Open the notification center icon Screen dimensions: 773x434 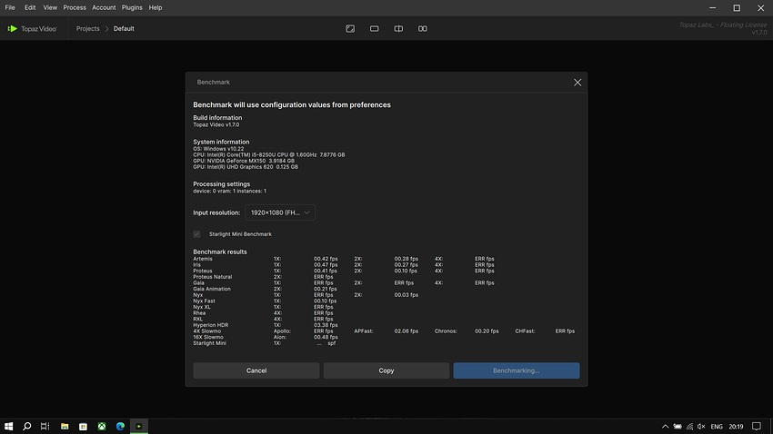click(757, 426)
